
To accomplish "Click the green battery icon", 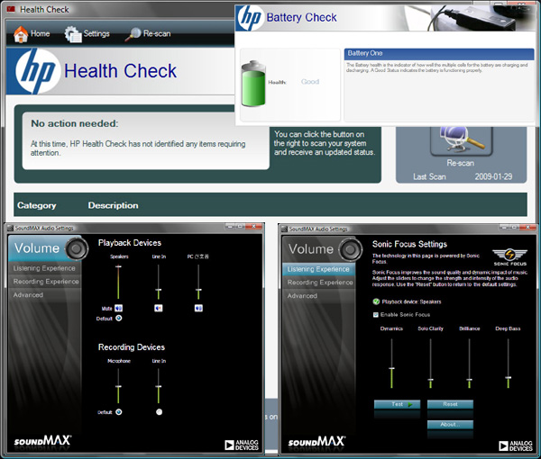I will (253, 84).
